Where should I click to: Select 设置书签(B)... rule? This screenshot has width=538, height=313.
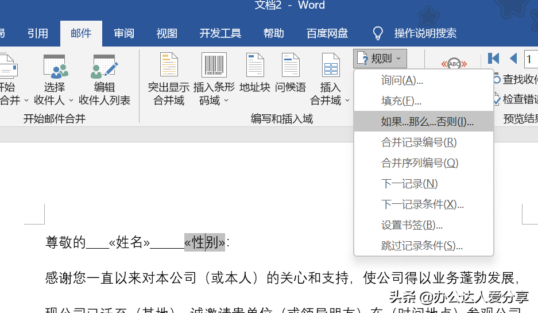point(424,225)
